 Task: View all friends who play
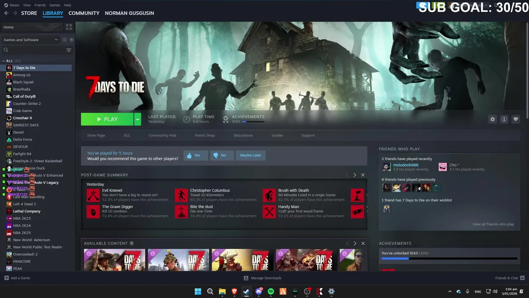(x=493, y=224)
